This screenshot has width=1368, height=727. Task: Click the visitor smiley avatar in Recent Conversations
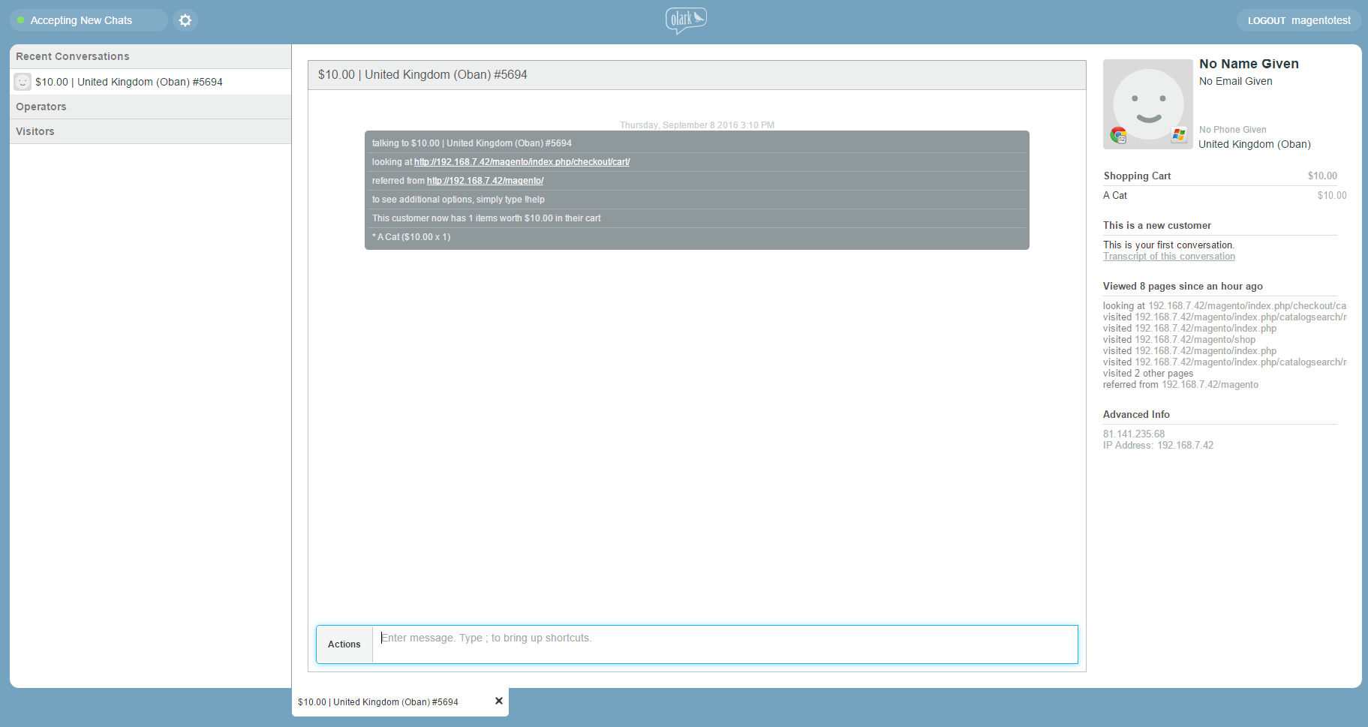pyautogui.click(x=23, y=82)
